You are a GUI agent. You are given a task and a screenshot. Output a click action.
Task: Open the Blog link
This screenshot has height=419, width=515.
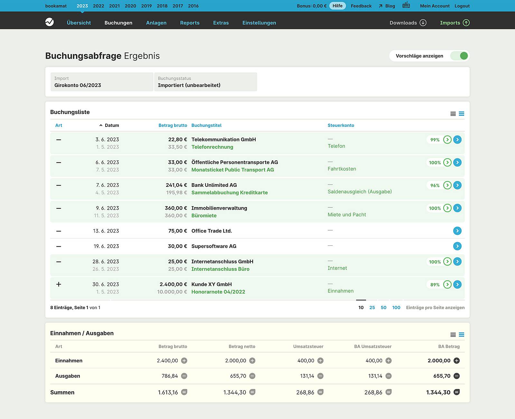coord(387,6)
